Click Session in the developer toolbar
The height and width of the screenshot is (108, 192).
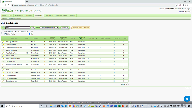click(x=92, y=103)
